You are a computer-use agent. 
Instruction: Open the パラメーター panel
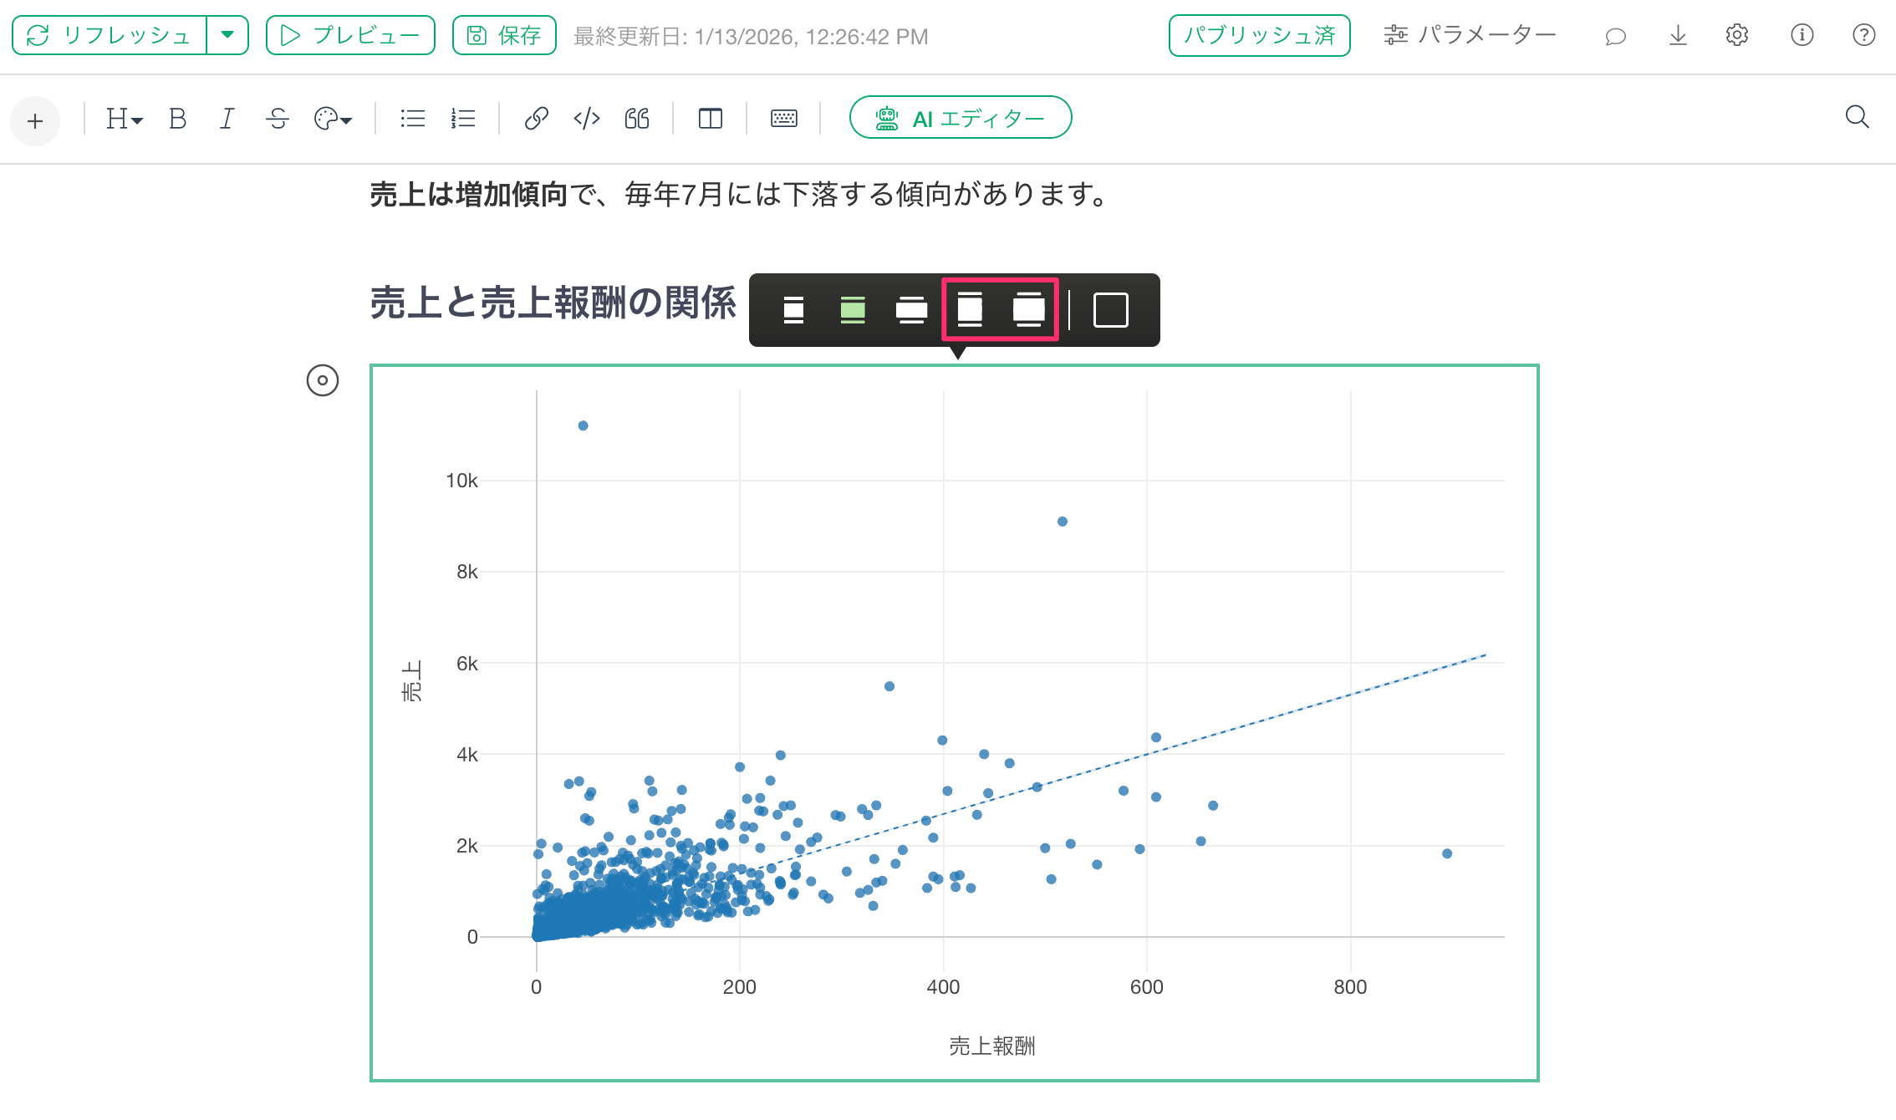(x=1470, y=35)
